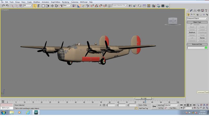Open the Compound Objects category dropdown

(x=197, y=18)
